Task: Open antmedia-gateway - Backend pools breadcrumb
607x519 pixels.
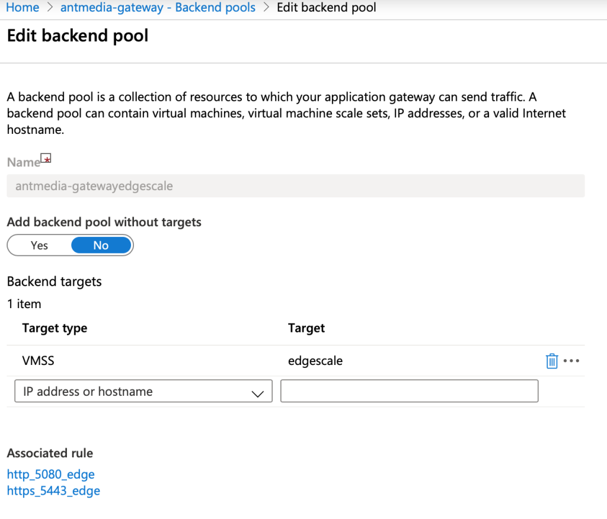Action: point(158,7)
